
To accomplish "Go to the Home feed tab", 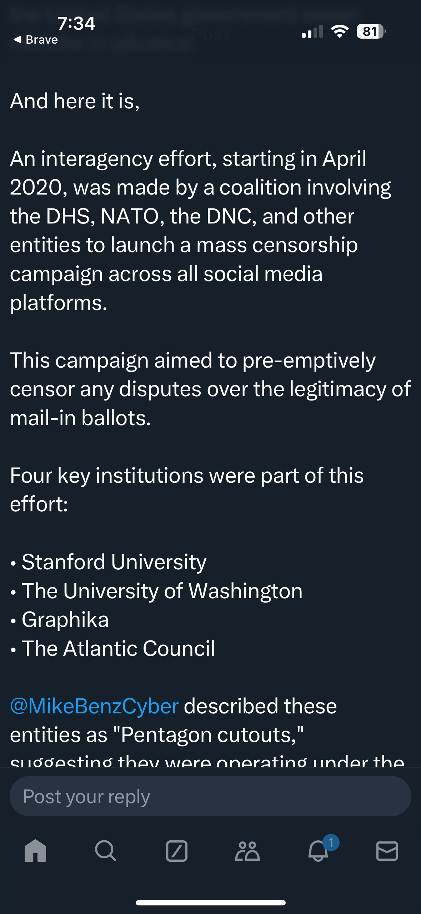I will point(35,851).
